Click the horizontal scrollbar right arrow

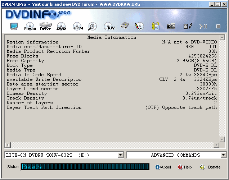click(216, 145)
